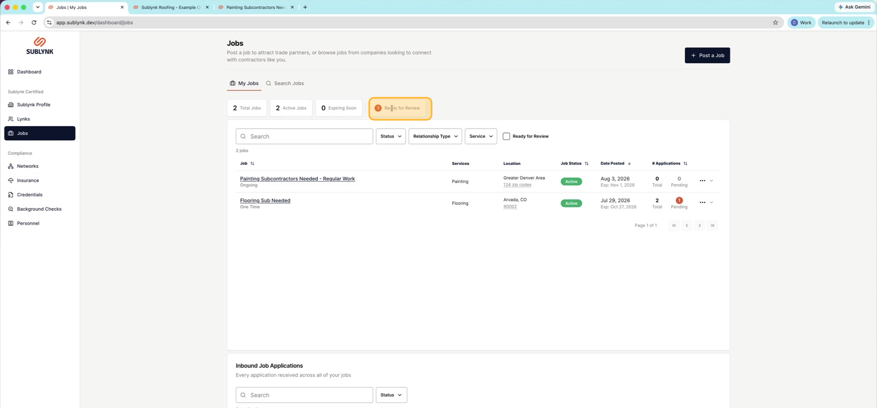Tick the Ready for Review checkbox
Screen dimensions: 877x408
[506, 136]
